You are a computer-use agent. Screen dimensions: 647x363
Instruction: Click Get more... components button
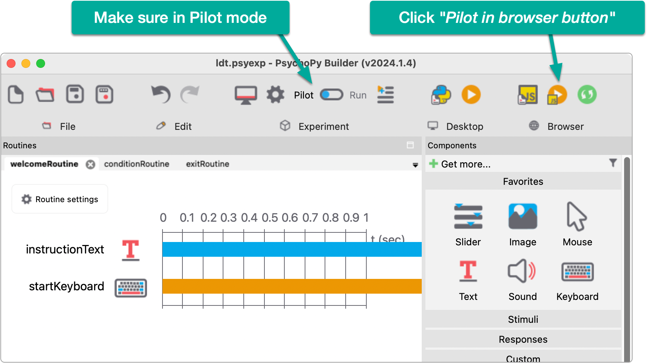click(x=460, y=164)
